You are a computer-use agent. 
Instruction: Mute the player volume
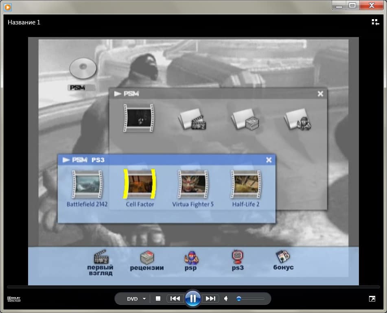pyautogui.click(x=226, y=299)
